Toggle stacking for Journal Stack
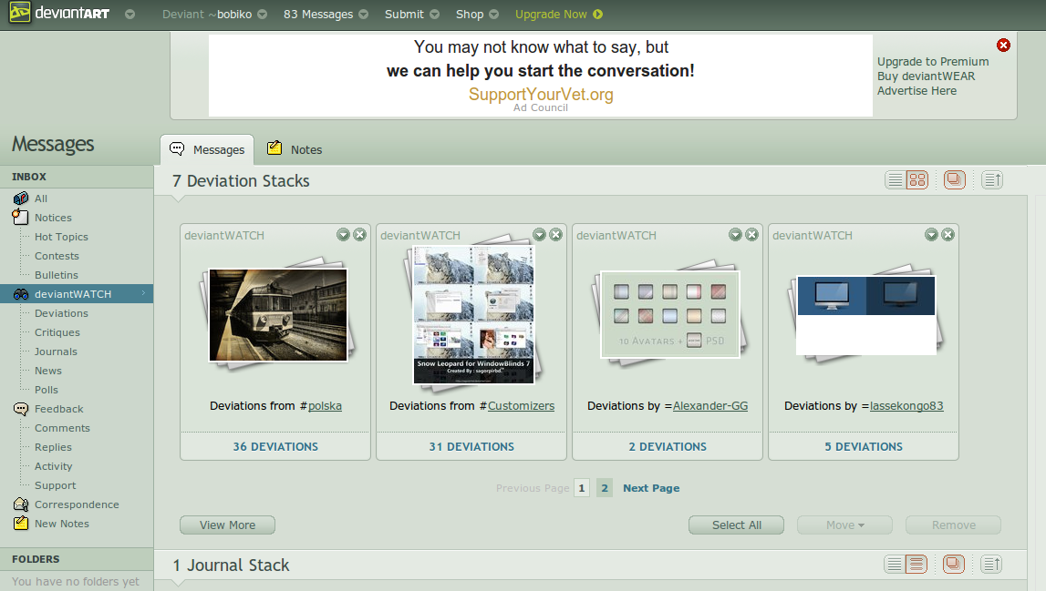The image size is (1046, 591). click(954, 565)
